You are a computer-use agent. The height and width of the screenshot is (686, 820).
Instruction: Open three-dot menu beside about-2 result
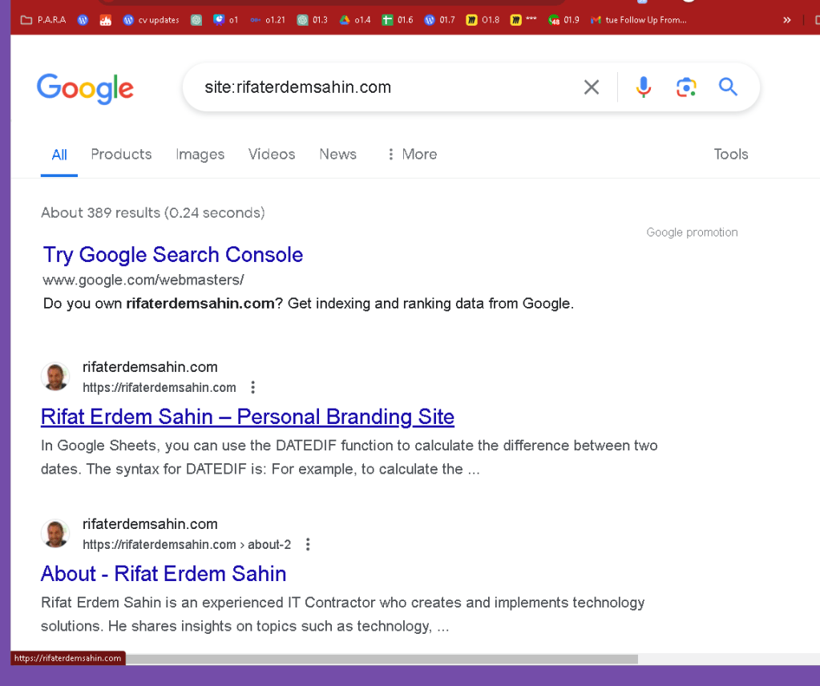308,544
